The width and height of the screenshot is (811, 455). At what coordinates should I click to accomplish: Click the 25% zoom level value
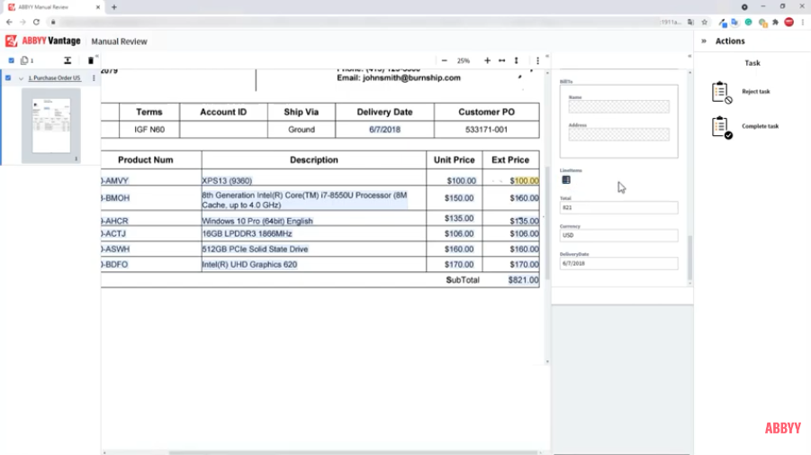(464, 60)
